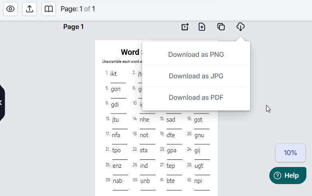Duplicate Page 1 using copy icon
This screenshot has width=312, height=196.
click(x=221, y=27)
